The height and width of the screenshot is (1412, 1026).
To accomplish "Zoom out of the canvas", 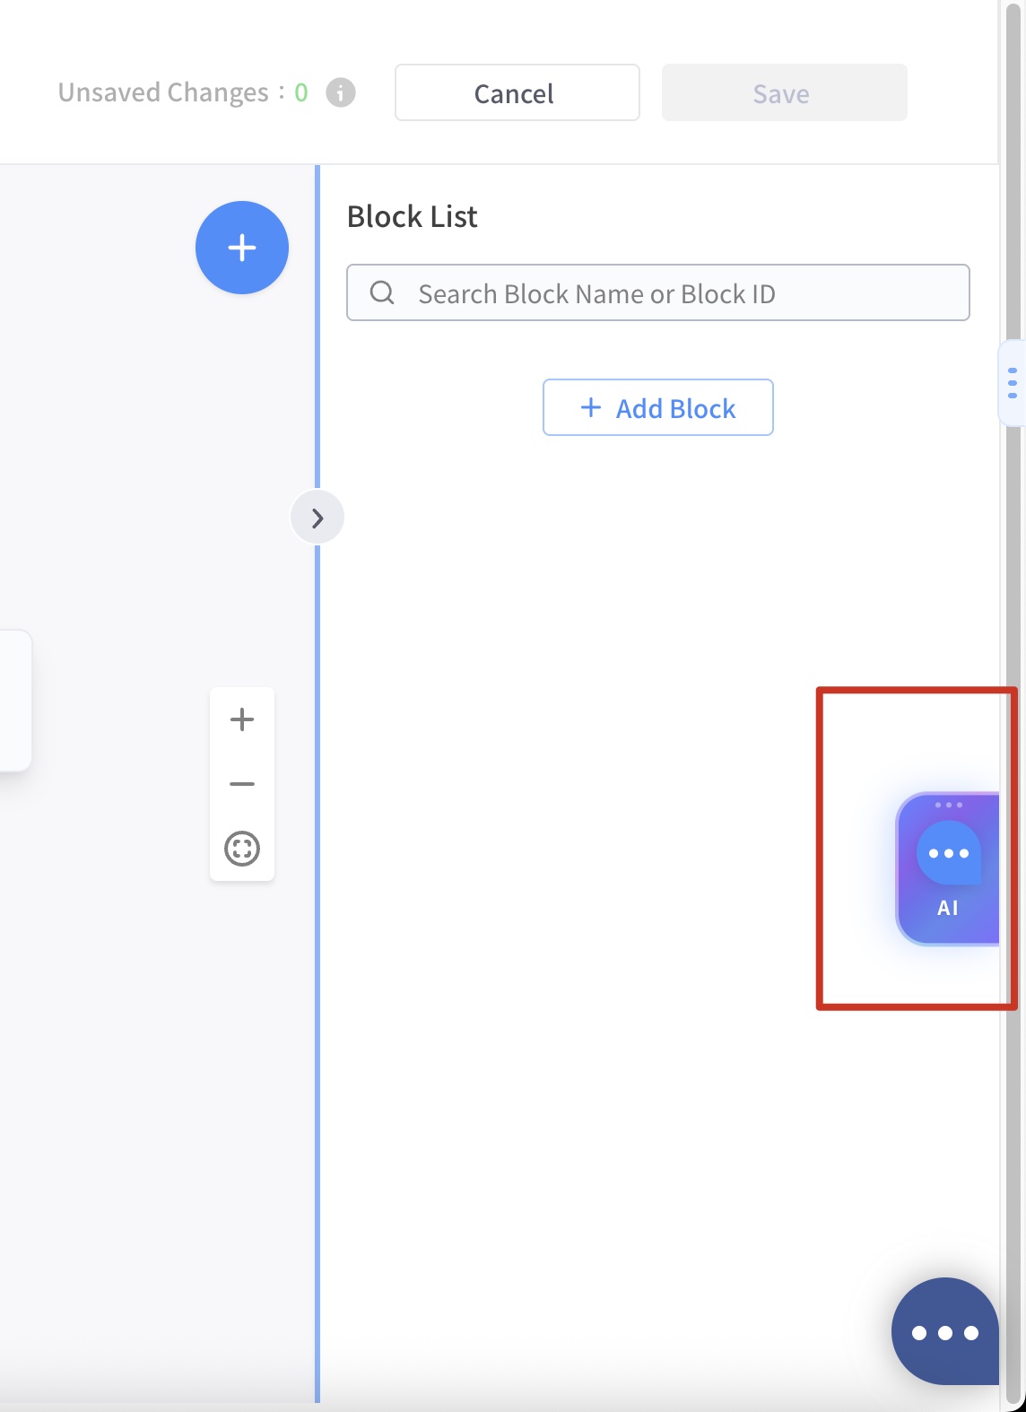I will click(x=242, y=784).
